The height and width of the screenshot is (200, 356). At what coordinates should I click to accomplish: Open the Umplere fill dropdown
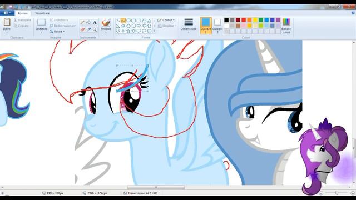[x=167, y=26]
